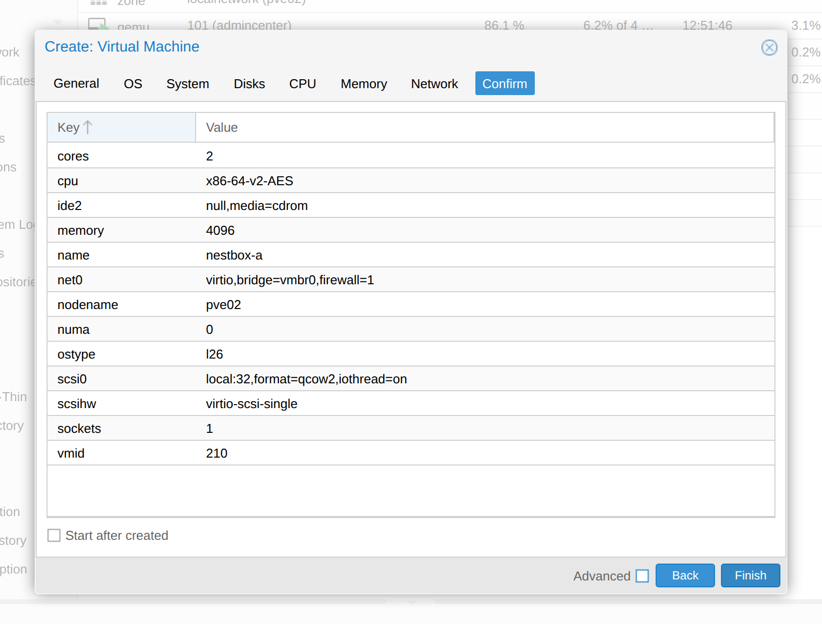Switch to the OS tab
Screen dimensions: 822x624
133,83
